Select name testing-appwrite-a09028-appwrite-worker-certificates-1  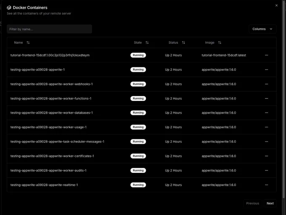52,156
